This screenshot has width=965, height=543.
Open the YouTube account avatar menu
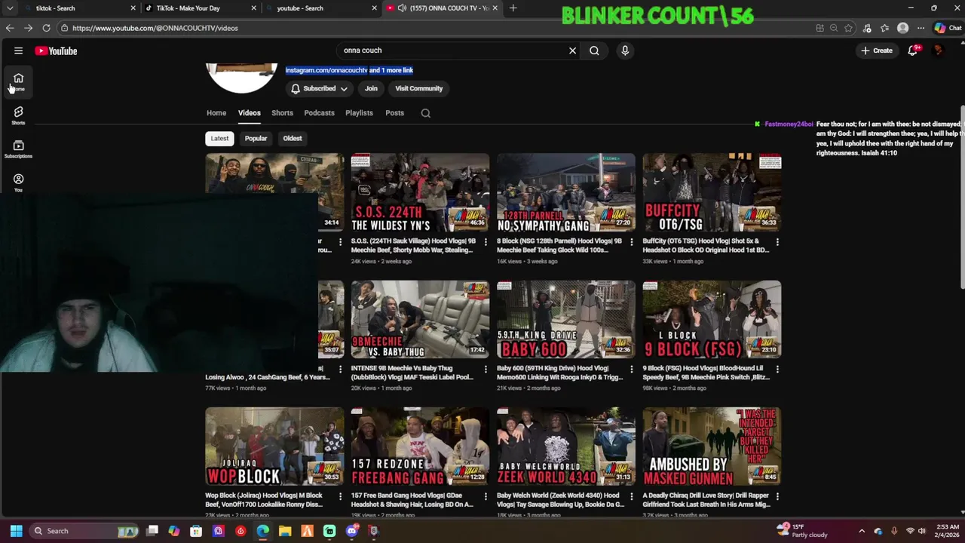pyautogui.click(x=939, y=51)
